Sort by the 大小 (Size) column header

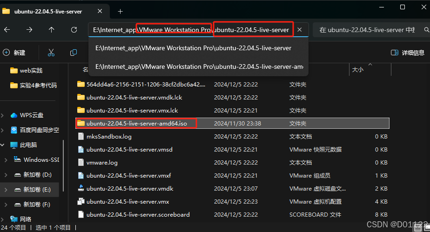point(357,69)
